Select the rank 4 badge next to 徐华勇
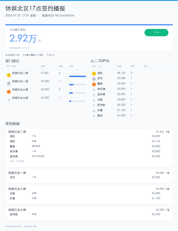This screenshot has width=178, height=231. pos(94,90)
